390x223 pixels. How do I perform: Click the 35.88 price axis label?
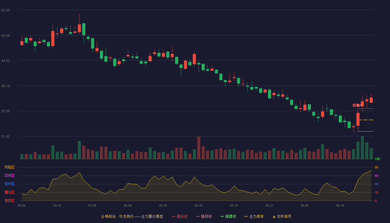[x=5, y=111]
